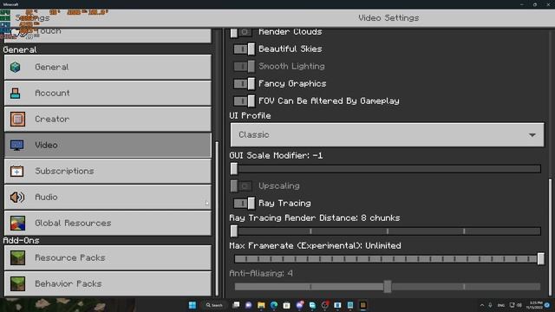
Task: Click the Account character icon
Action: click(x=16, y=93)
